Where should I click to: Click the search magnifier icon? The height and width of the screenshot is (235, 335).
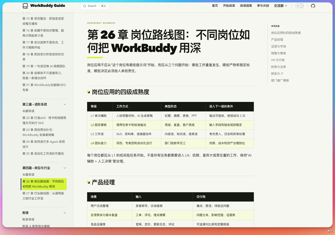coord(85,6)
